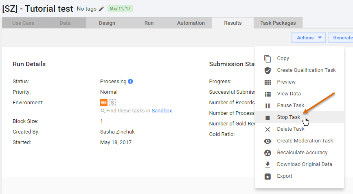Open the Actions dropdown

coord(309,37)
